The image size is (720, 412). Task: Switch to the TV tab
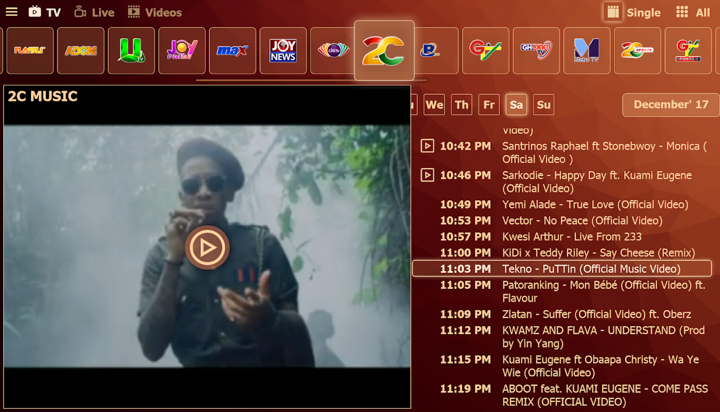tap(44, 12)
